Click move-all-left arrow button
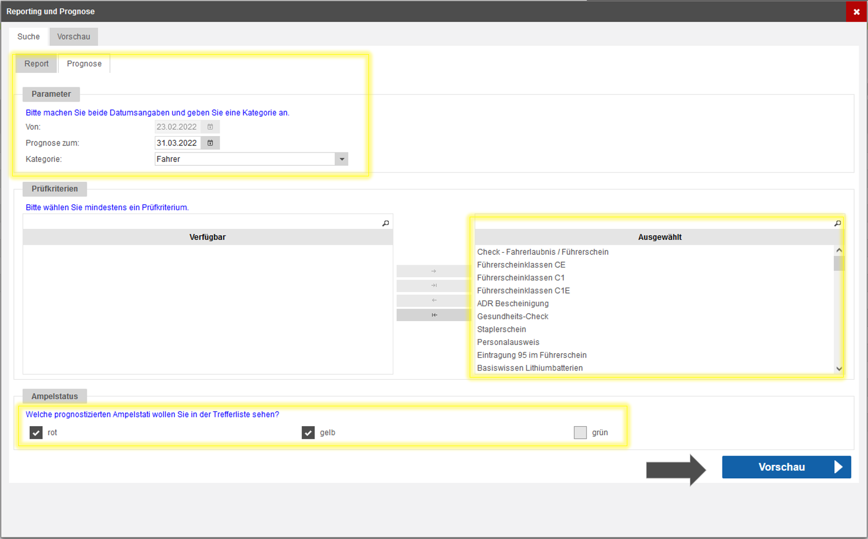 coord(434,315)
